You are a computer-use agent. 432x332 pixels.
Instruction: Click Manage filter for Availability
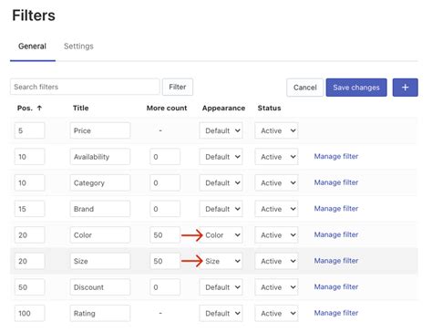[x=336, y=156]
